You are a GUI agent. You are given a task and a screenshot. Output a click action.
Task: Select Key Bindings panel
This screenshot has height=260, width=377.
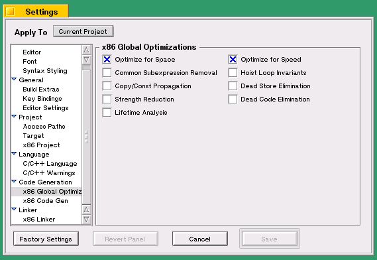pyautogui.click(x=42, y=99)
